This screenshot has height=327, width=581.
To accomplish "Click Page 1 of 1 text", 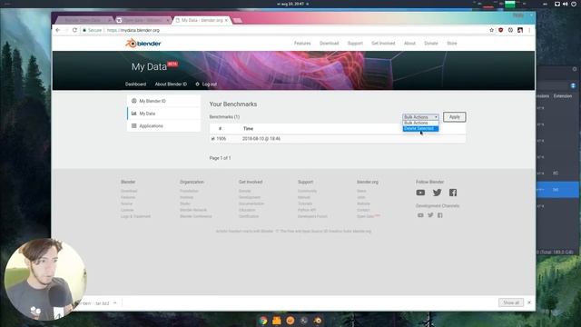I will coord(220,158).
